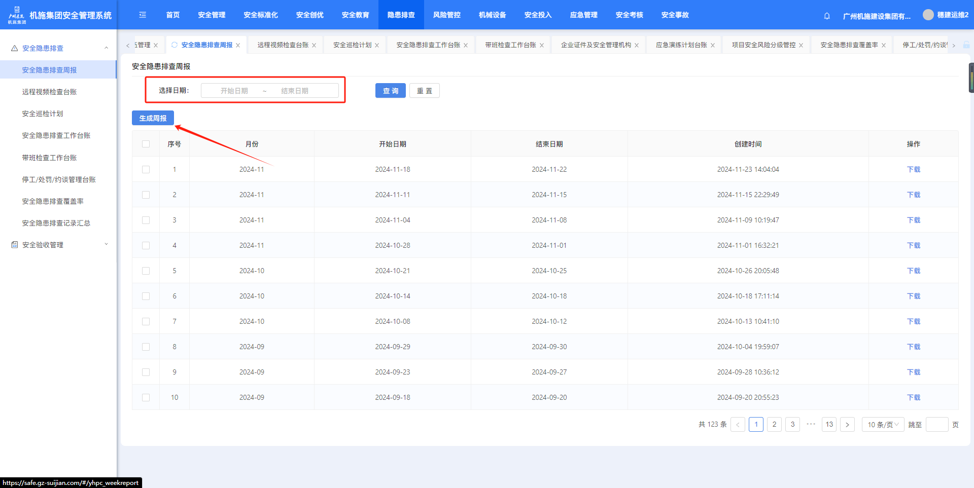This screenshot has height=488, width=974.
Task: Click the 生成周报 button
Action: tap(153, 118)
